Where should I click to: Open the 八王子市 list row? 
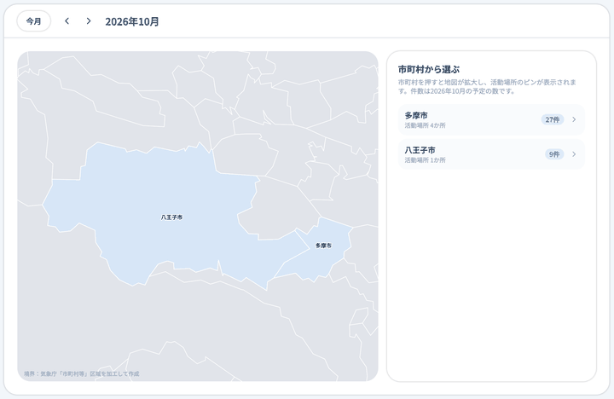pyautogui.click(x=491, y=154)
